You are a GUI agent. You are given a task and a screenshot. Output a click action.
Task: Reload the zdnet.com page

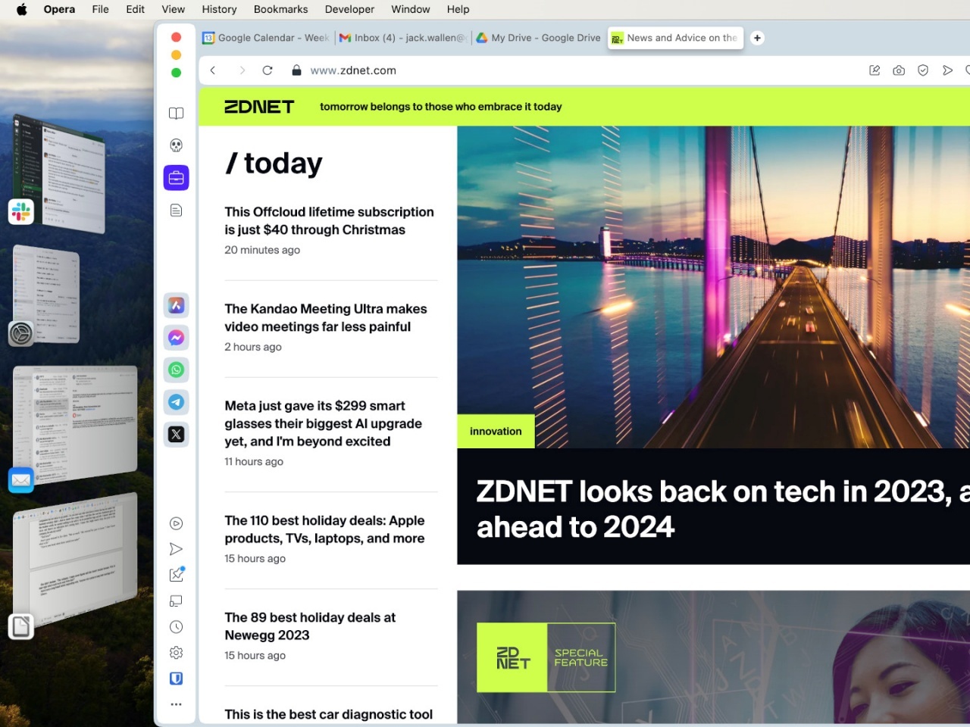(268, 70)
